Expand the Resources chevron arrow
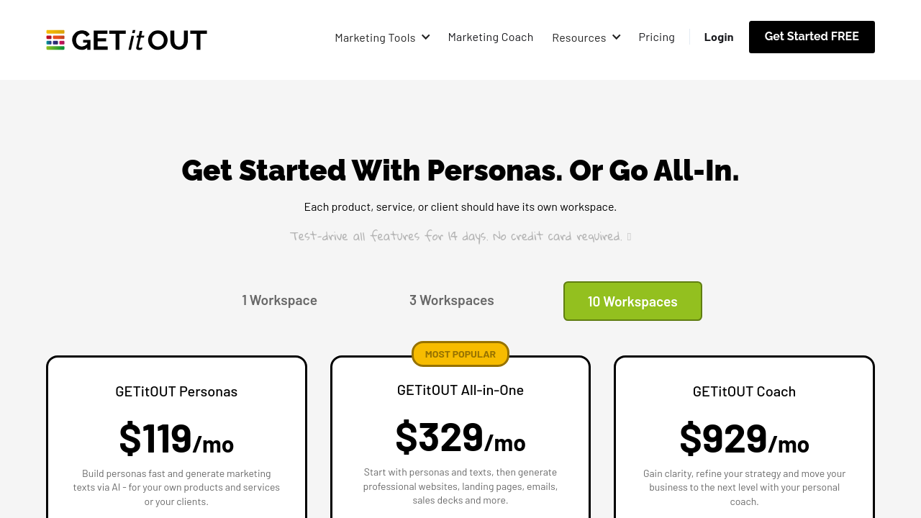 point(617,37)
